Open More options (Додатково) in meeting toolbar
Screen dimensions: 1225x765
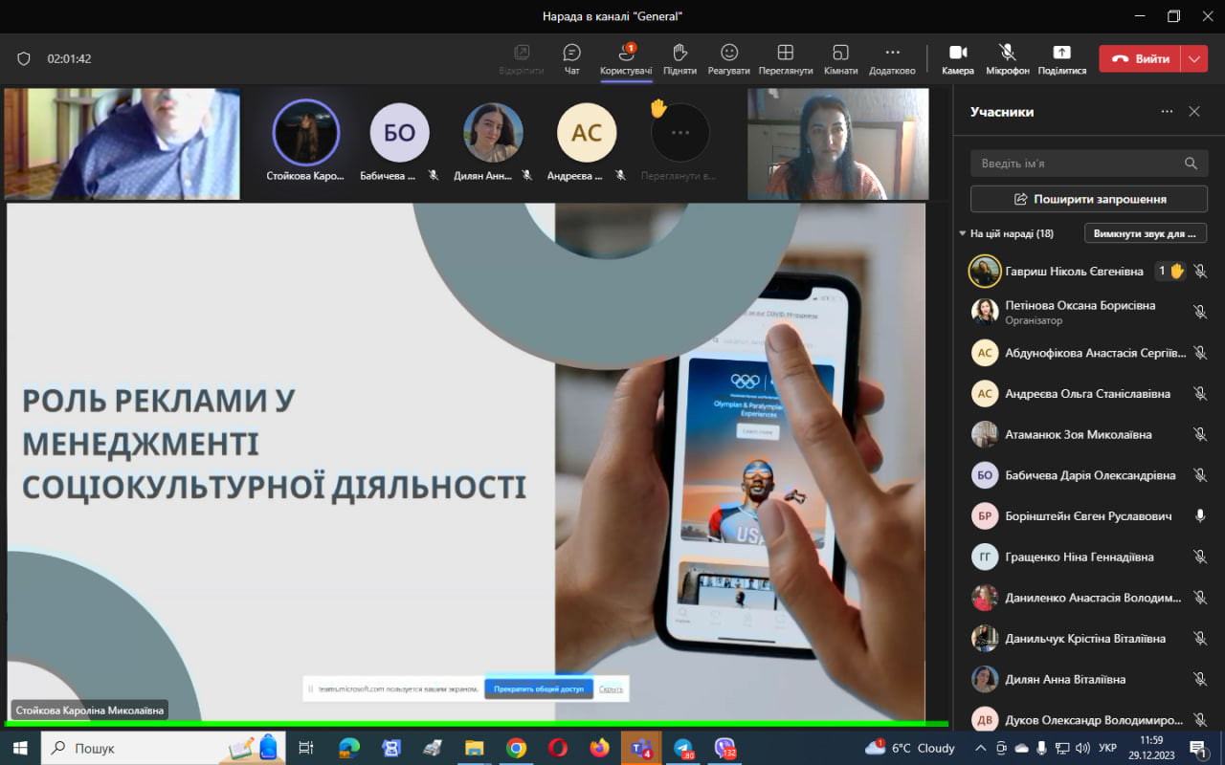coord(892,54)
